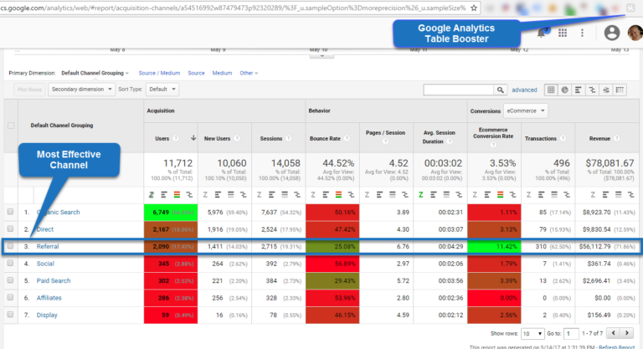
Task: Click Z icon under New Users column
Action: pyautogui.click(x=205, y=195)
